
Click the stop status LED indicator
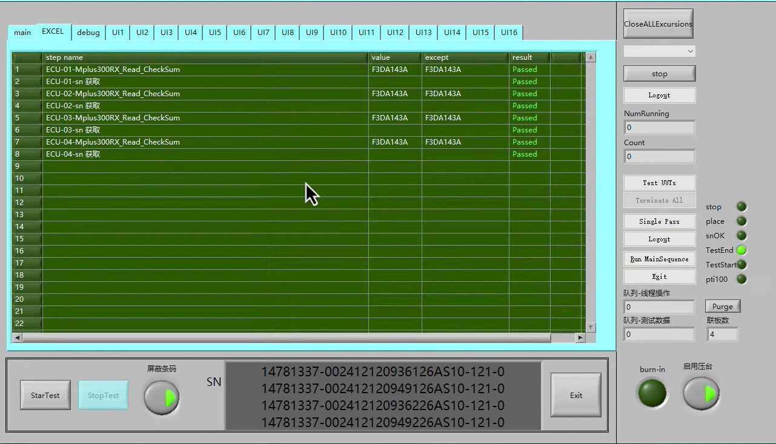[x=741, y=207]
